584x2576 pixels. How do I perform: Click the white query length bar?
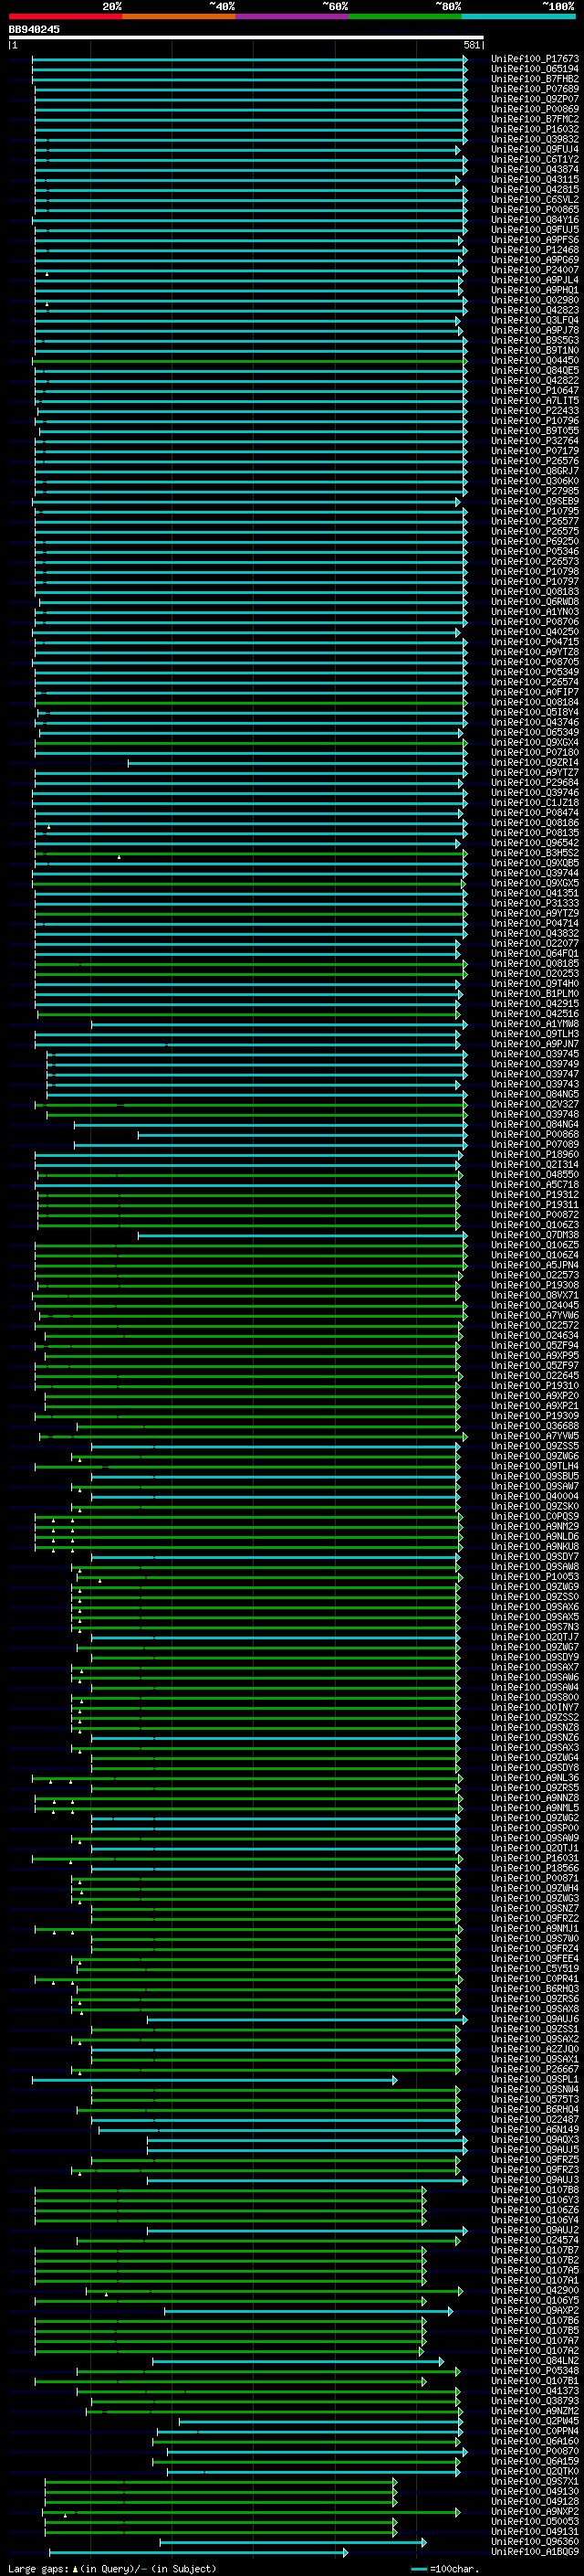[245, 38]
